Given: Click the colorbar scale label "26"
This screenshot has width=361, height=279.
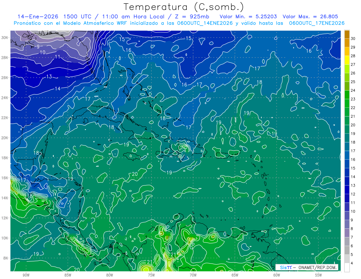Looking at the screenshot, I should click(353, 73).
